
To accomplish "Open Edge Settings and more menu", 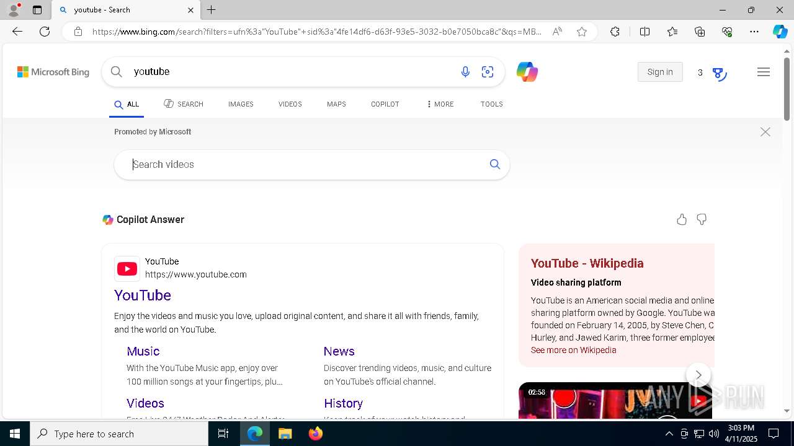I will click(754, 32).
